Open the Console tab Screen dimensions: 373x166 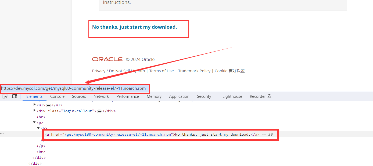point(57,96)
